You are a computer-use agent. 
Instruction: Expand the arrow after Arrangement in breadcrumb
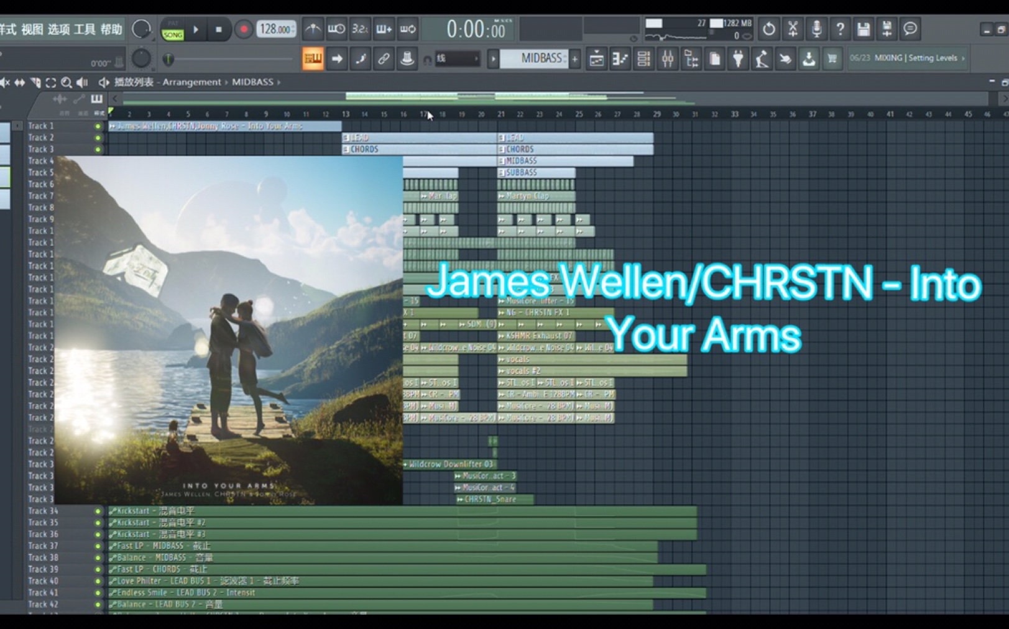[226, 82]
